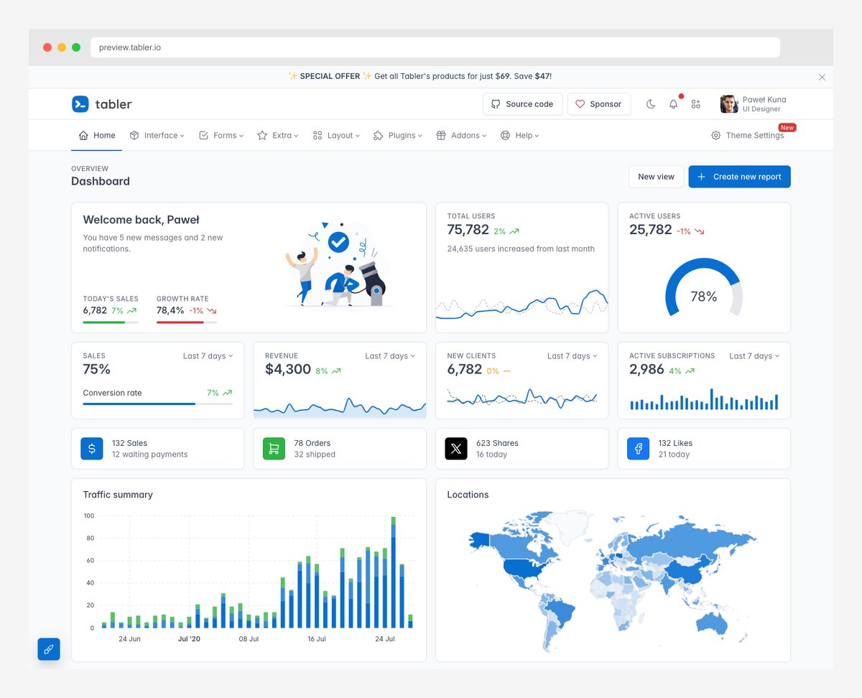The height and width of the screenshot is (698, 862).
Task: Open Theme Settings with the gear
Action: click(747, 135)
